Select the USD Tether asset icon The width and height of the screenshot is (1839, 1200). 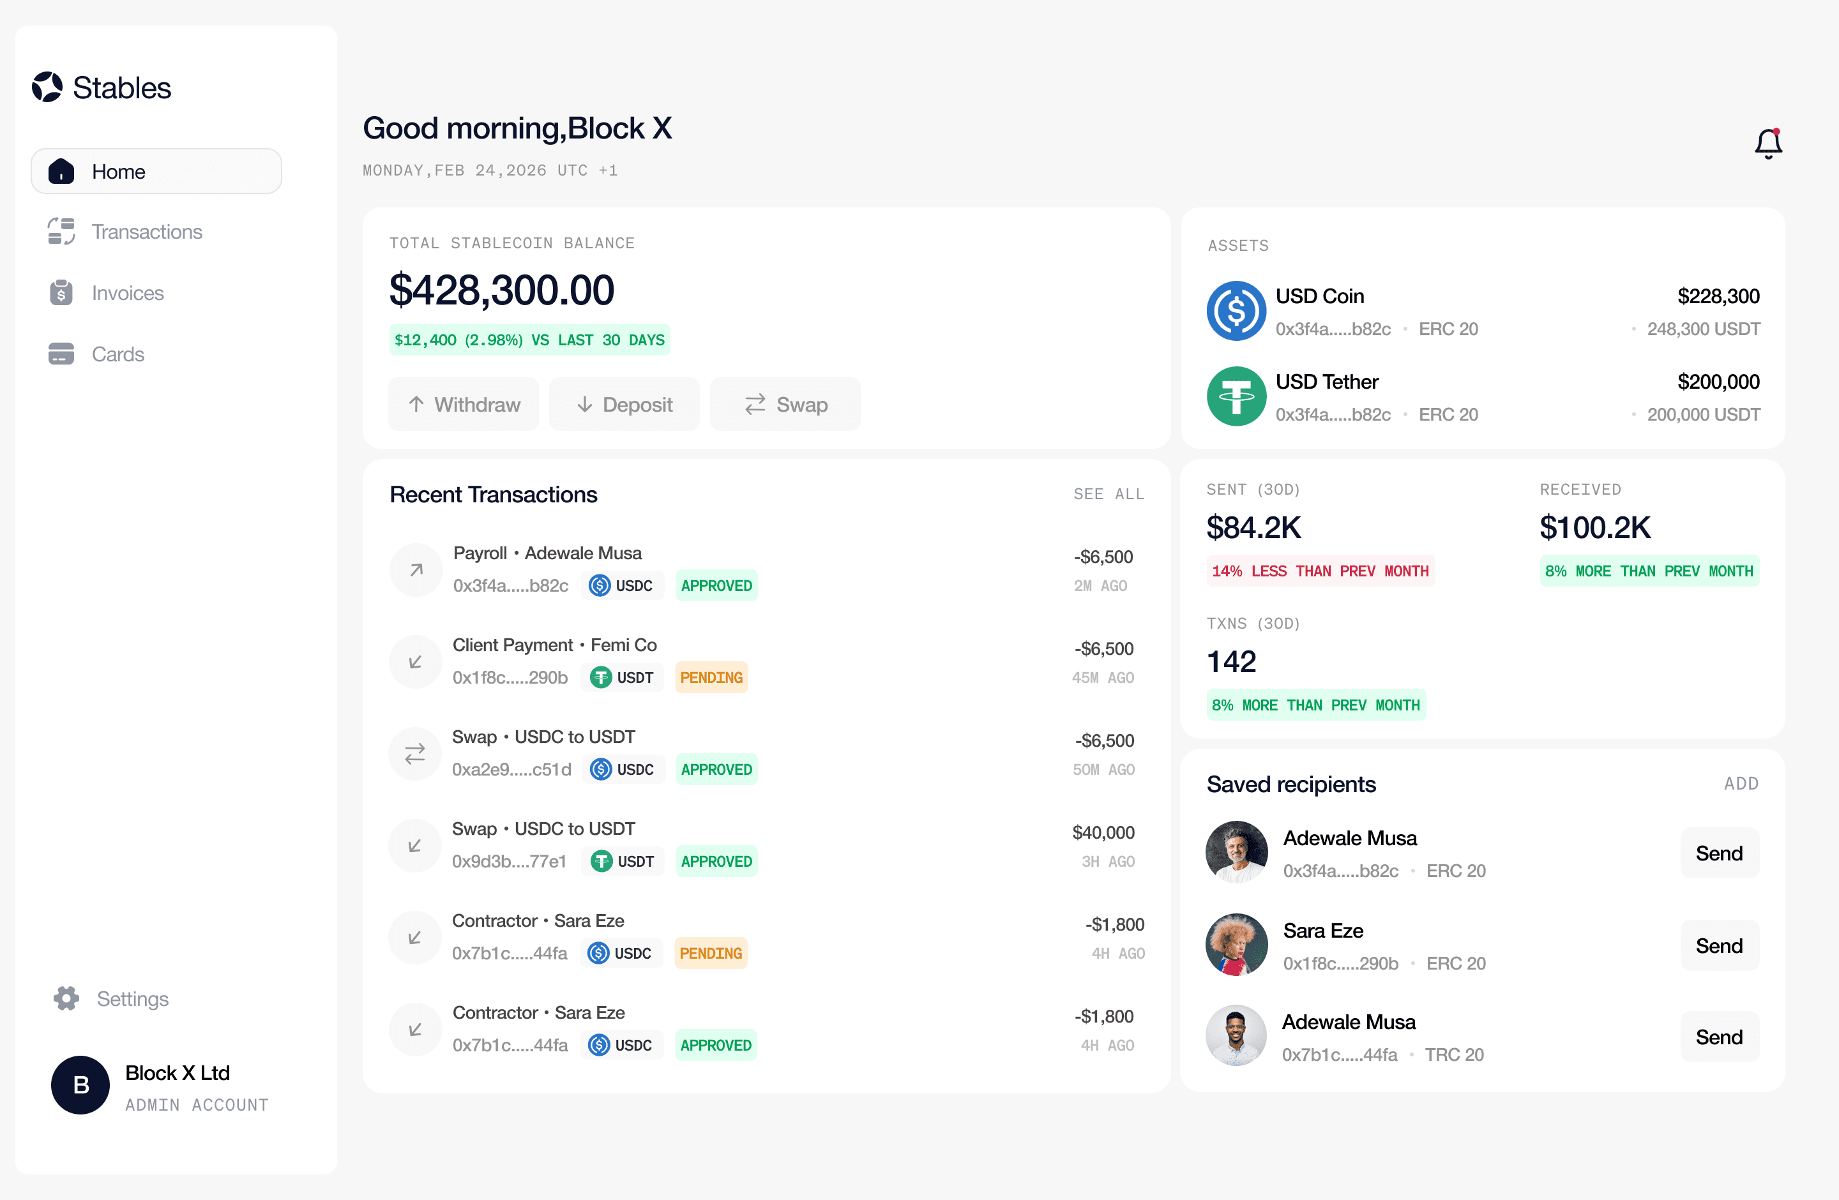click(x=1236, y=397)
